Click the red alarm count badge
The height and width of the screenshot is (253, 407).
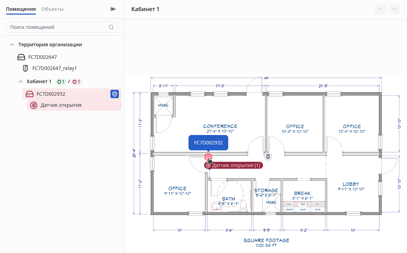76,82
